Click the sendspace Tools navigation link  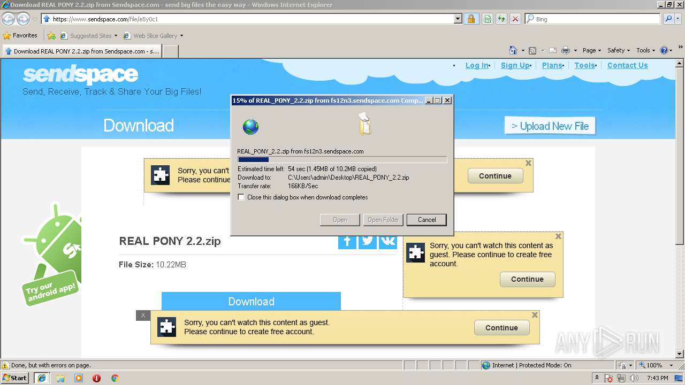(585, 65)
